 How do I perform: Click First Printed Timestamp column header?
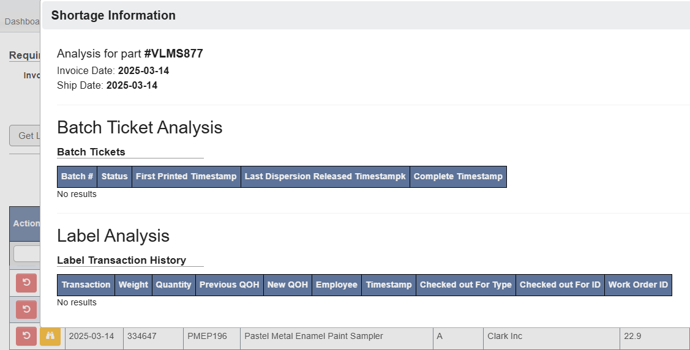pos(186,177)
